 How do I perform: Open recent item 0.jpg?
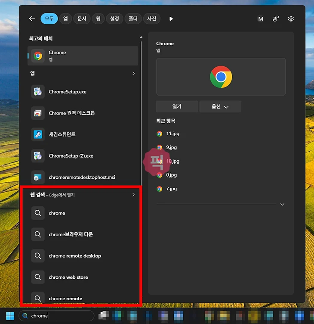[167, 175]
